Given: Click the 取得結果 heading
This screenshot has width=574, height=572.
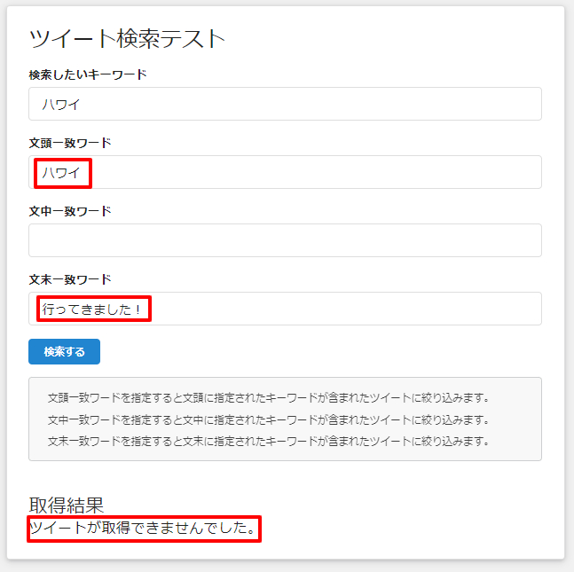Looking at the screenshot, I should coord(67,505).
